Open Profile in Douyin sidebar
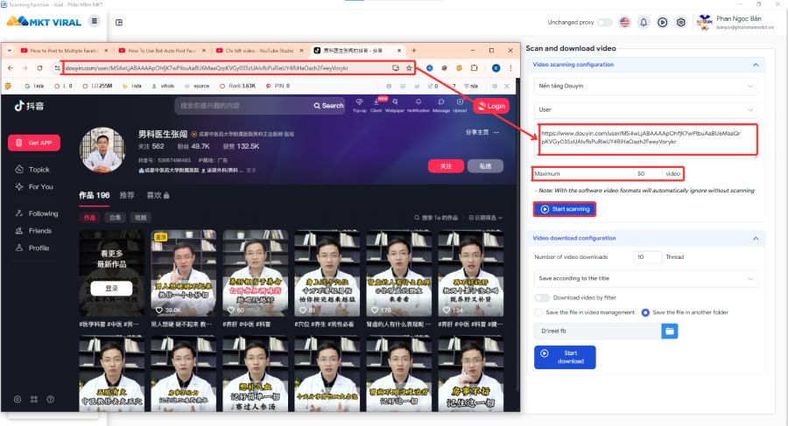 click(32, 248)
